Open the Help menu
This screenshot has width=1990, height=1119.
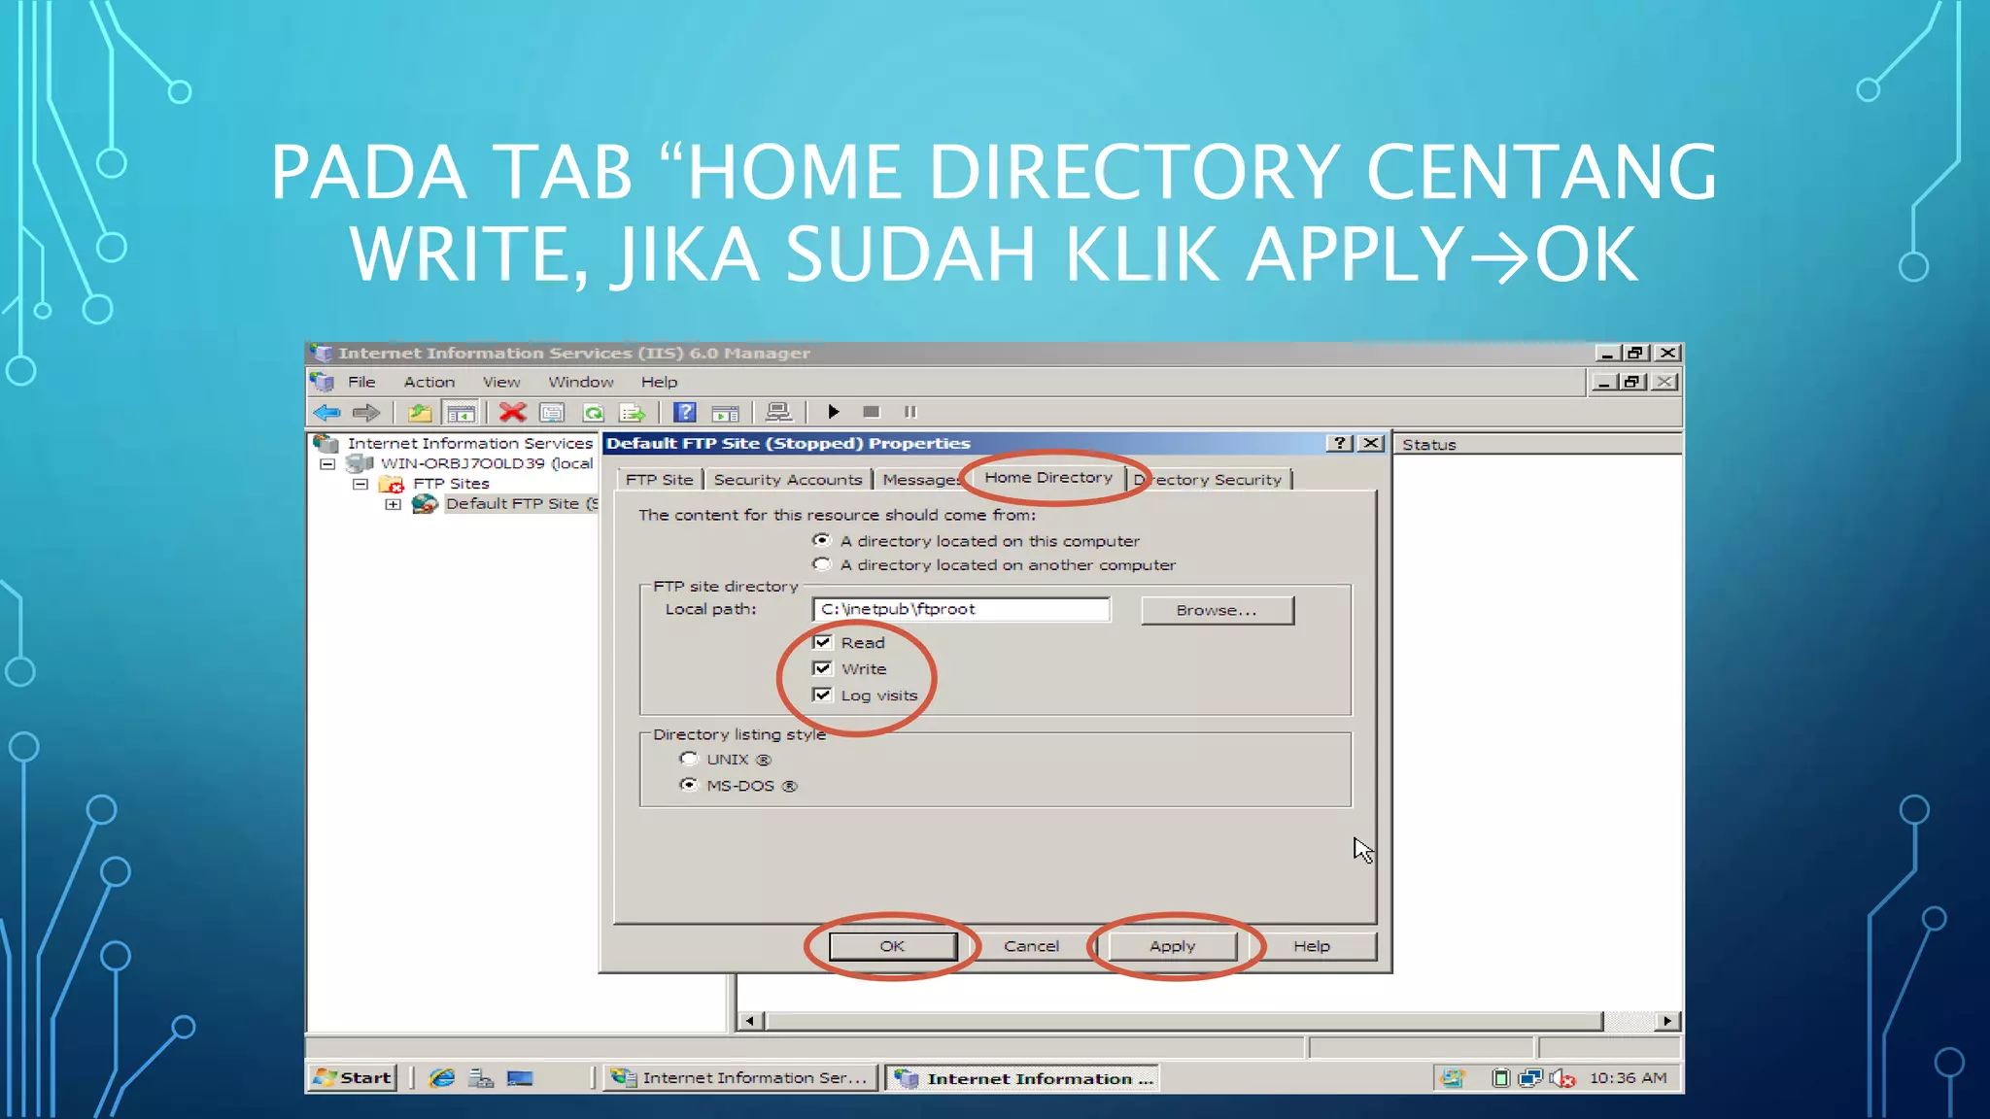659,382
